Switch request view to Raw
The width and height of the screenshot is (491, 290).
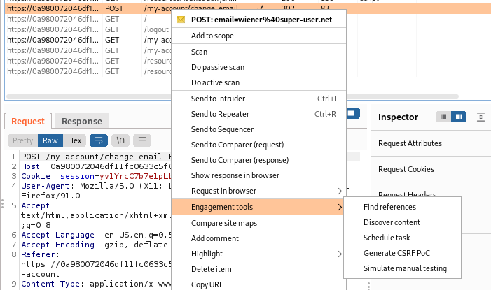tap(50, 140)
